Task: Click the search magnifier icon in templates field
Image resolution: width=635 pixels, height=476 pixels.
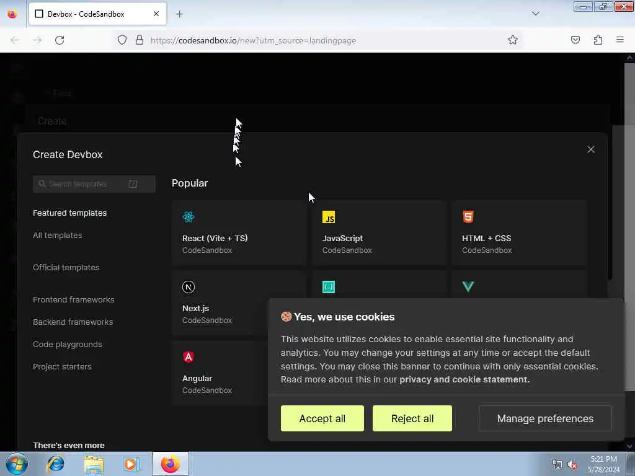Action: pyautogui.click(x=42, y=183)
